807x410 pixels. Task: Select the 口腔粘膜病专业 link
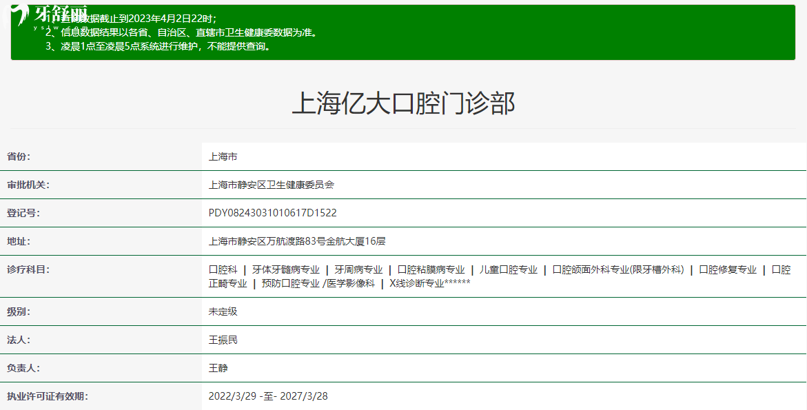431,269
